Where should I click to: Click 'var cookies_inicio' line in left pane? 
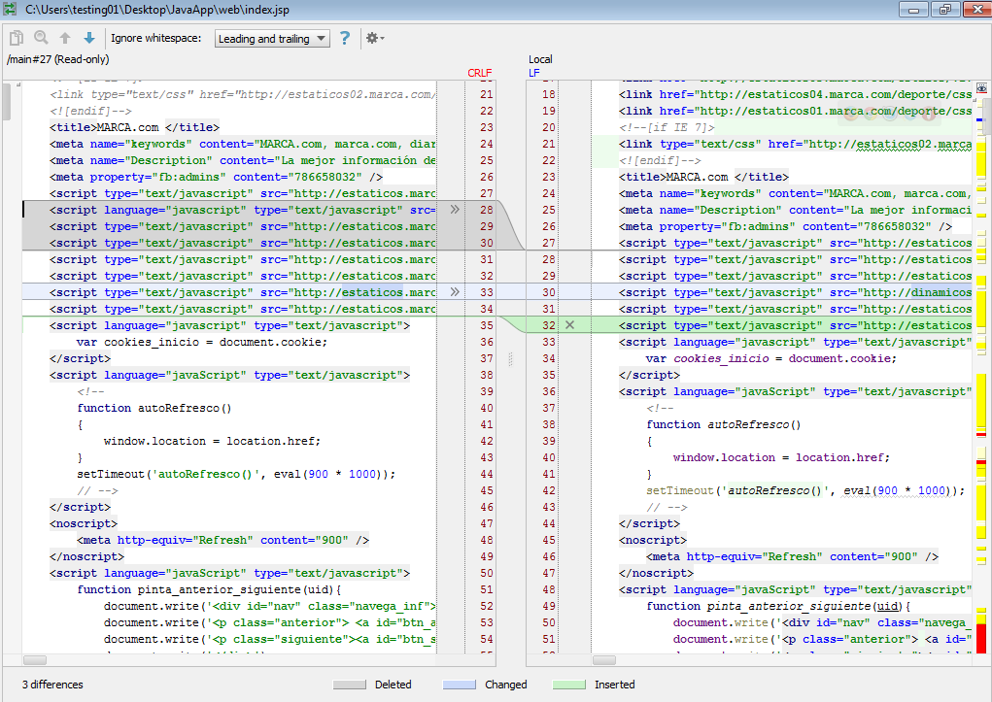click(x=202, y=342)
